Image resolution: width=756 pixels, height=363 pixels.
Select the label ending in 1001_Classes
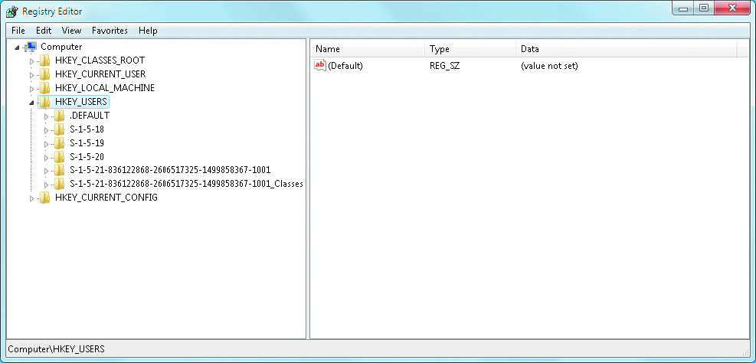coord(186,184)
